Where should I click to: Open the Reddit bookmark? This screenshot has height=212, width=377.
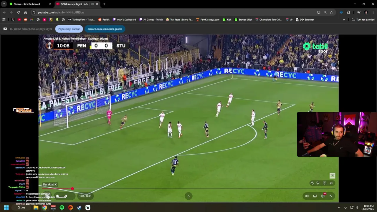point(104,20)
